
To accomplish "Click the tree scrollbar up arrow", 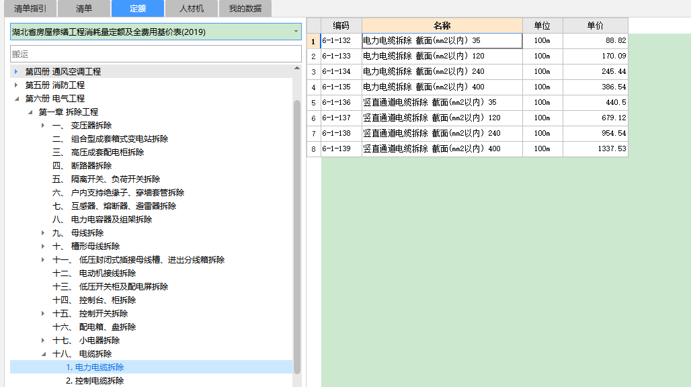I will [297, 69].
